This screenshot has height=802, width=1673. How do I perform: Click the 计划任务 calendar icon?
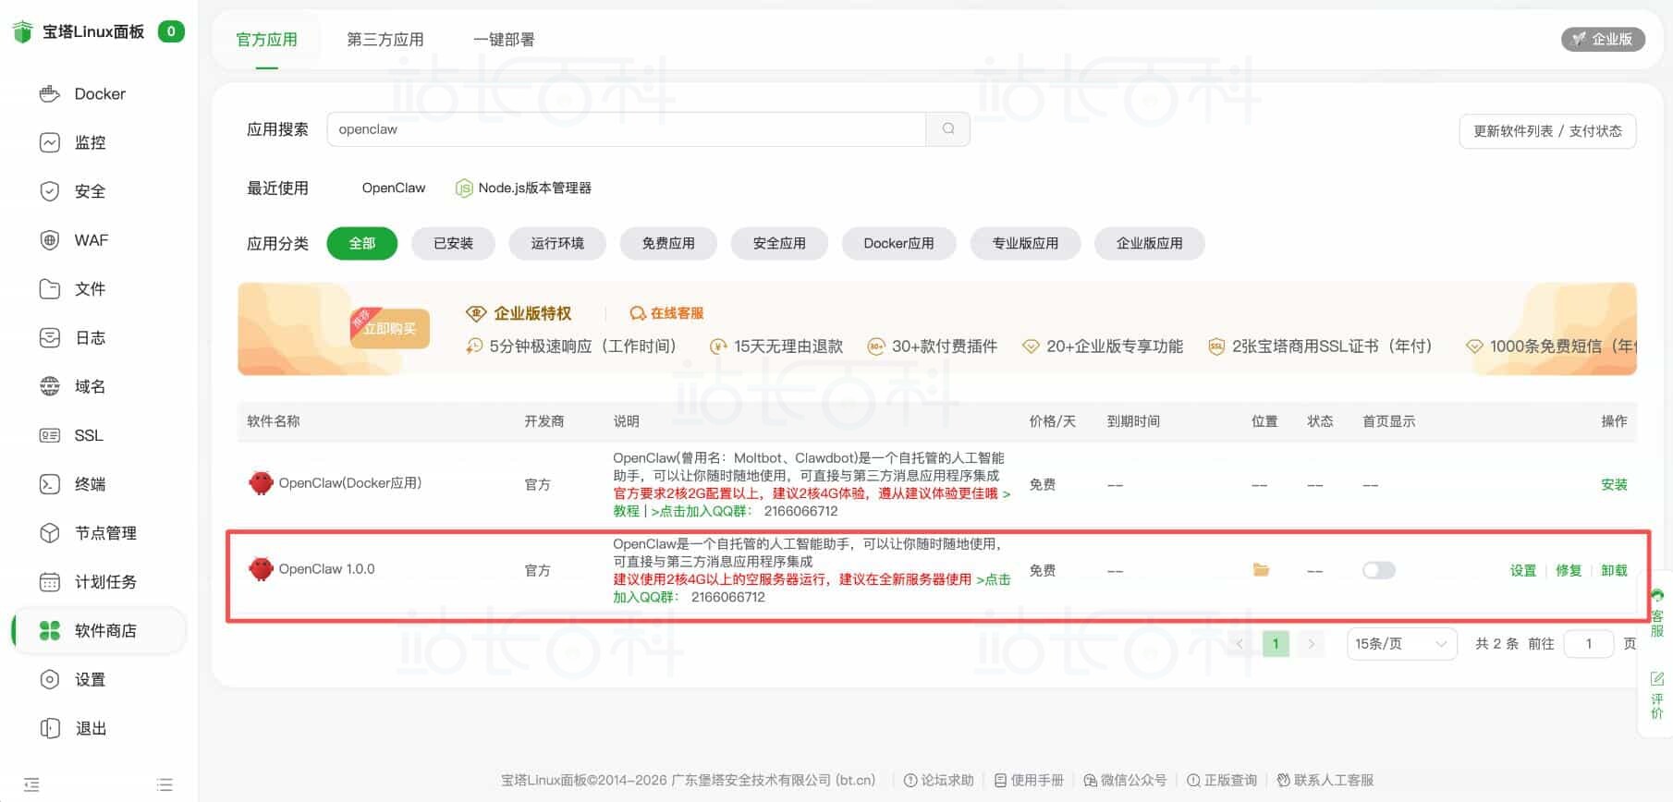pyautogui.click(x=50, y=582)
